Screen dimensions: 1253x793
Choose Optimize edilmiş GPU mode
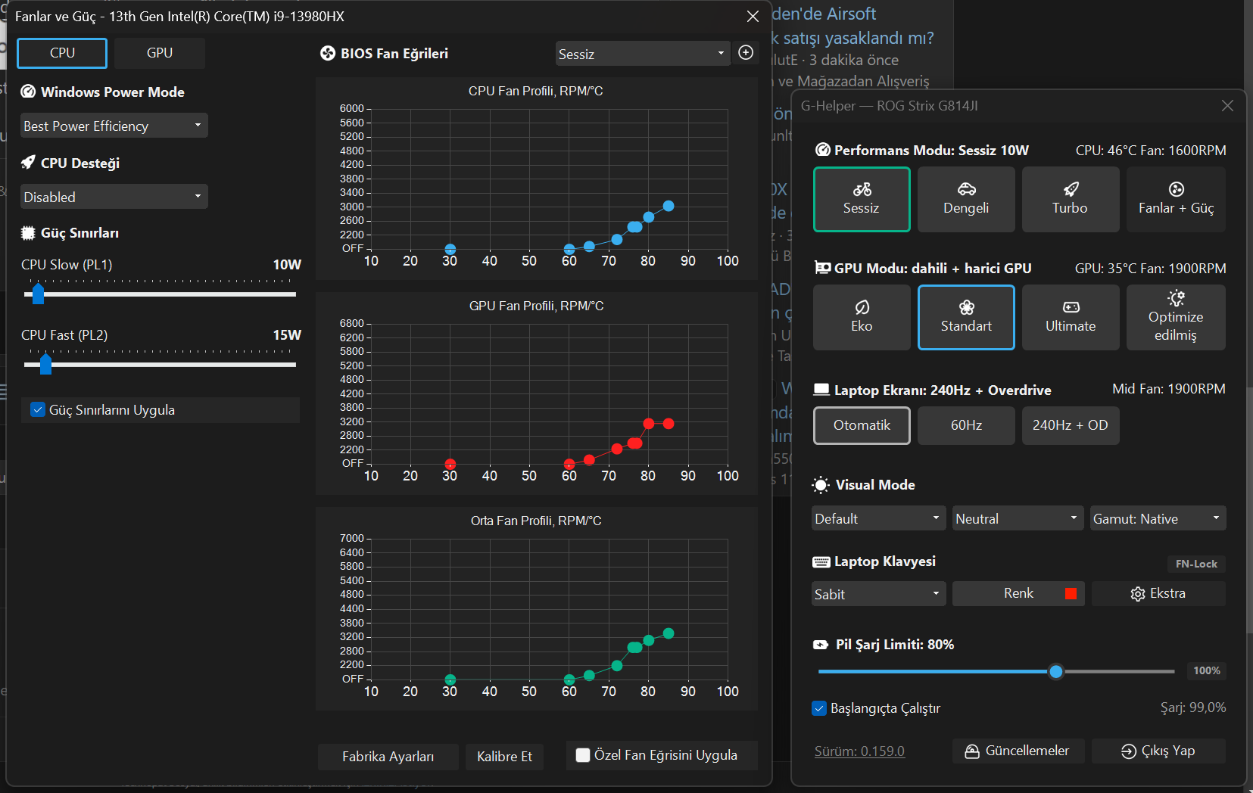(x=1176, y=317)
